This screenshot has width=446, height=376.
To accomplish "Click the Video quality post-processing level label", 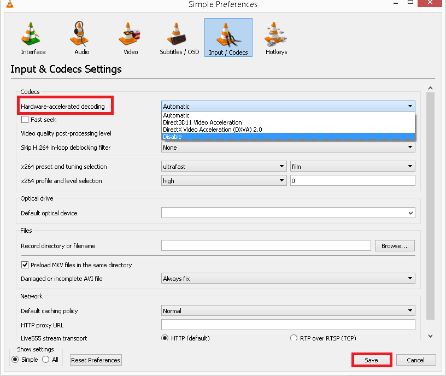I will pos(66,133).
